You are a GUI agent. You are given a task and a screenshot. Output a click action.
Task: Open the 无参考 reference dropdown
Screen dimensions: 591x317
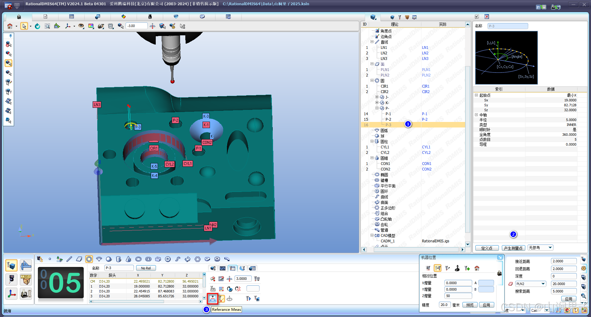point(540,248)
